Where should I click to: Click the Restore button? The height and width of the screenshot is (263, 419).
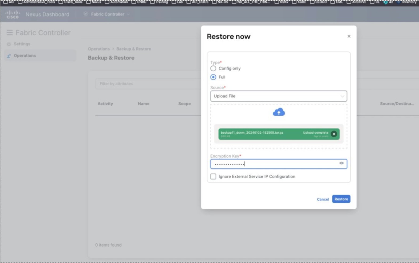[341, 199]
